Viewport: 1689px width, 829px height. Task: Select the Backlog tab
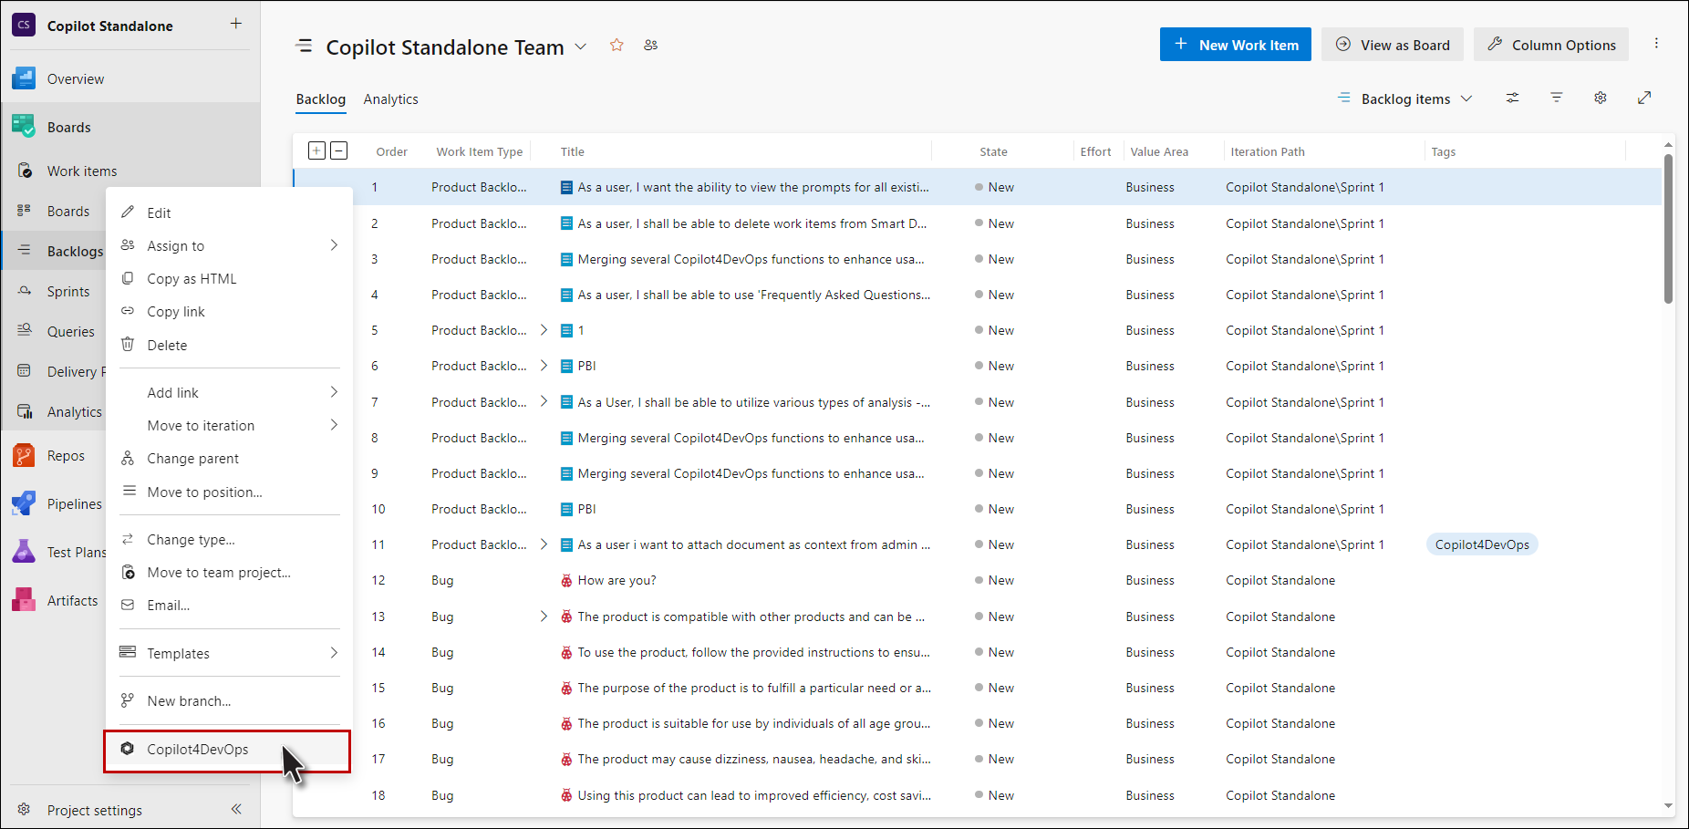(320, 98)
